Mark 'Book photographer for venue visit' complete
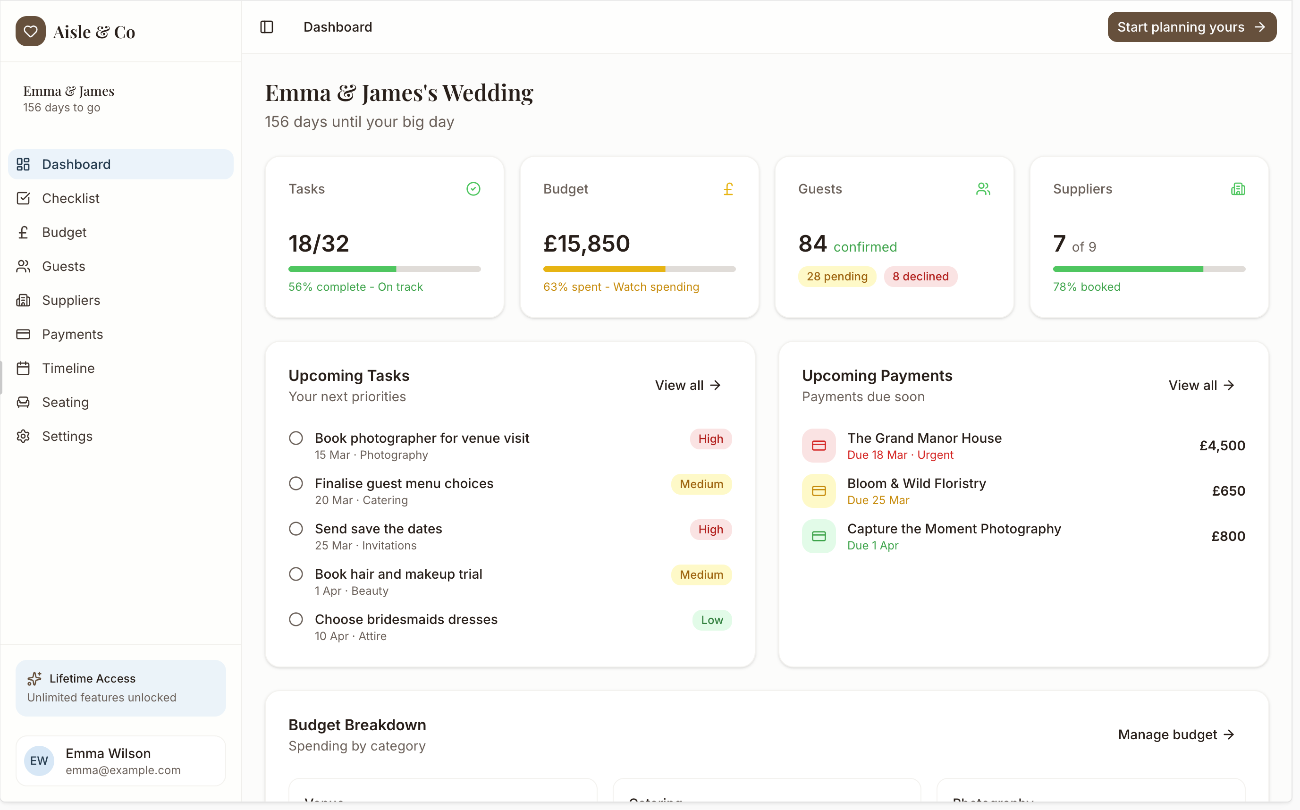This screenshot has height=810, width=1300. (295, 438)
